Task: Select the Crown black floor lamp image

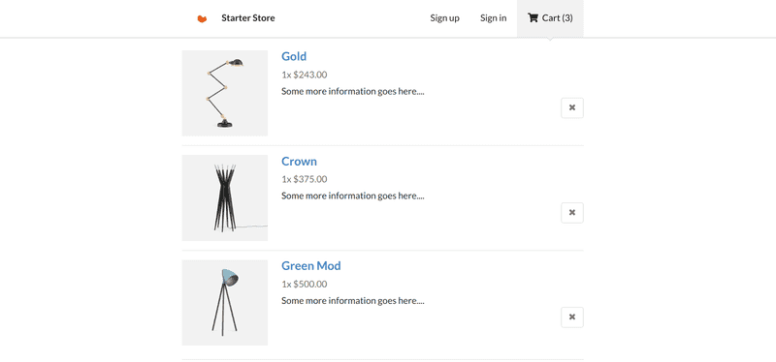Action: (x=225, y=198)
